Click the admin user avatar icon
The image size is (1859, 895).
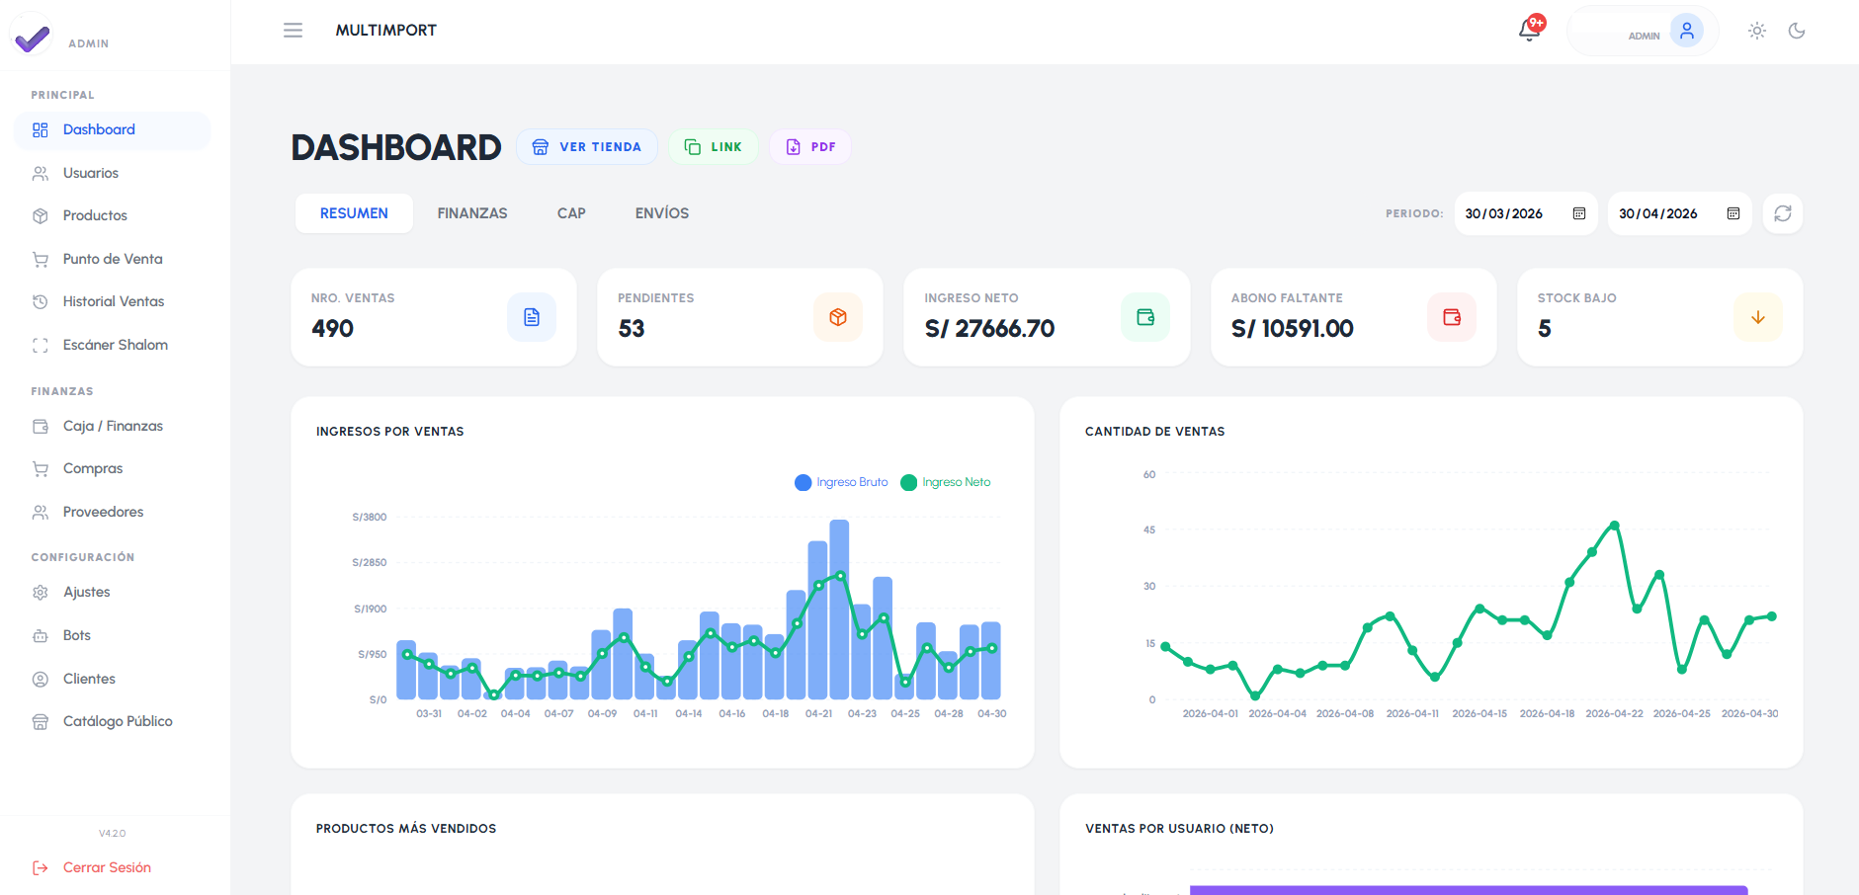[x=1687, y=31]
